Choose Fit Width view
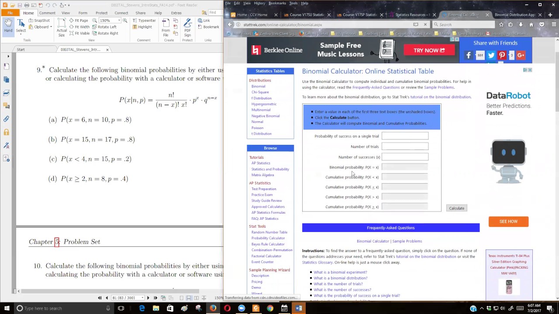The image size is (559, 314). point(79,27)
